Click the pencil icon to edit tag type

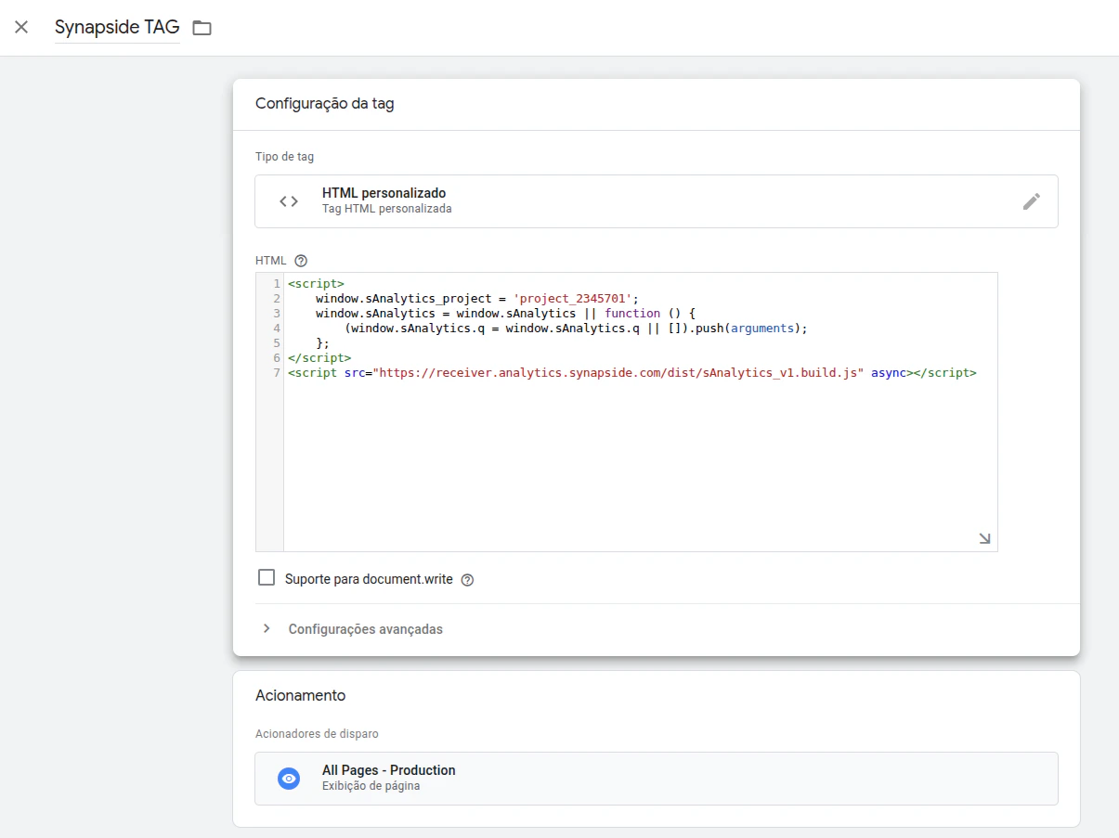coord(1031,201)
